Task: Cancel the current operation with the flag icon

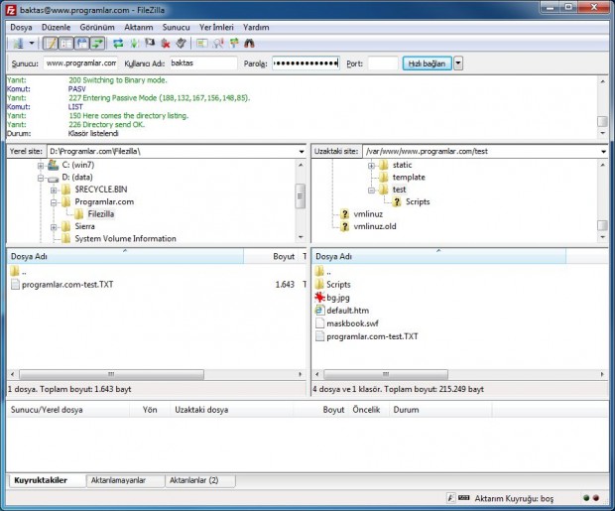Action: 150,44
